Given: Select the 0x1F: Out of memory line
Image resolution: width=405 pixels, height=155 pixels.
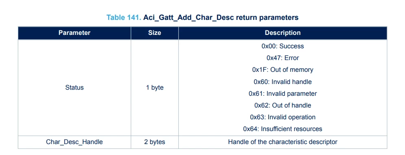Looking at the screenshot, I should click(282, 70).
